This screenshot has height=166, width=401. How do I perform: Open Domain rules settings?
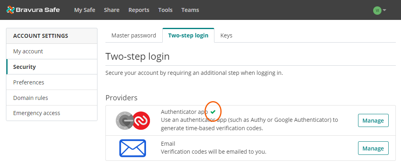[x=52, y=98]
